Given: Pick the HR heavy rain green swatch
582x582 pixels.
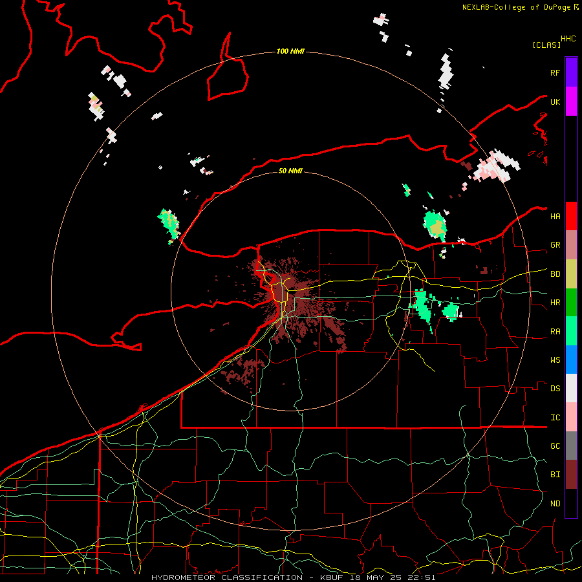Looking at the screenshot, I should coord(571,302).
